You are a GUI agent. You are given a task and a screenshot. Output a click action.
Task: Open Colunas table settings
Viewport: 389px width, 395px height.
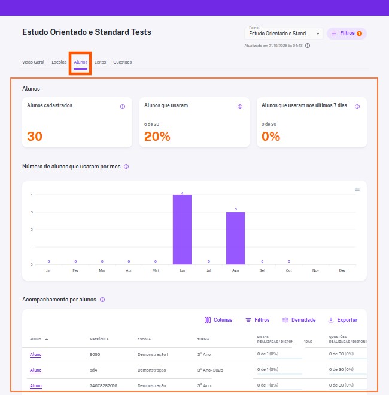pos(218,320)
